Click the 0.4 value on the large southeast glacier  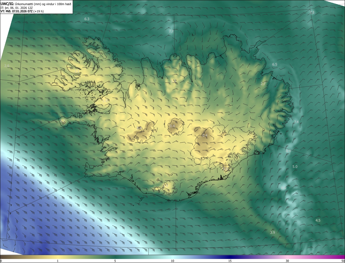[205, 136]
